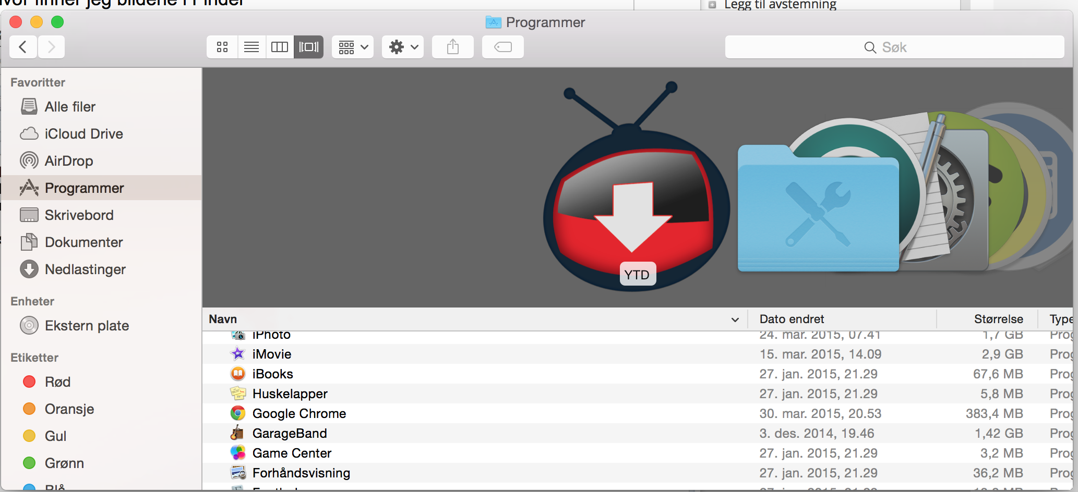Select the Gul yellow tag dot
This screenshot has height=492, width=1078.
[29, 436]
